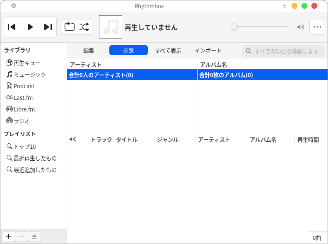This screenshot has width=328, height=244.
Task: Select ミュージック music library
Action: click(x=29, y=75)
